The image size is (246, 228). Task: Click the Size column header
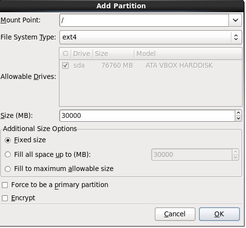tap(114, 54)
